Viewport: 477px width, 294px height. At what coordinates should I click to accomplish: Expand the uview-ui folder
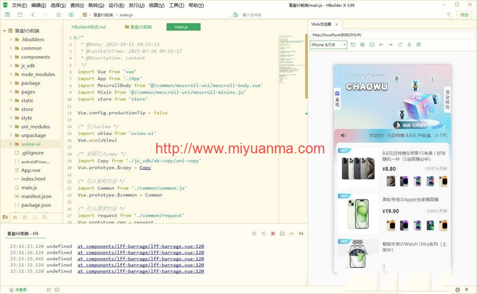click(x=11, y=144)
